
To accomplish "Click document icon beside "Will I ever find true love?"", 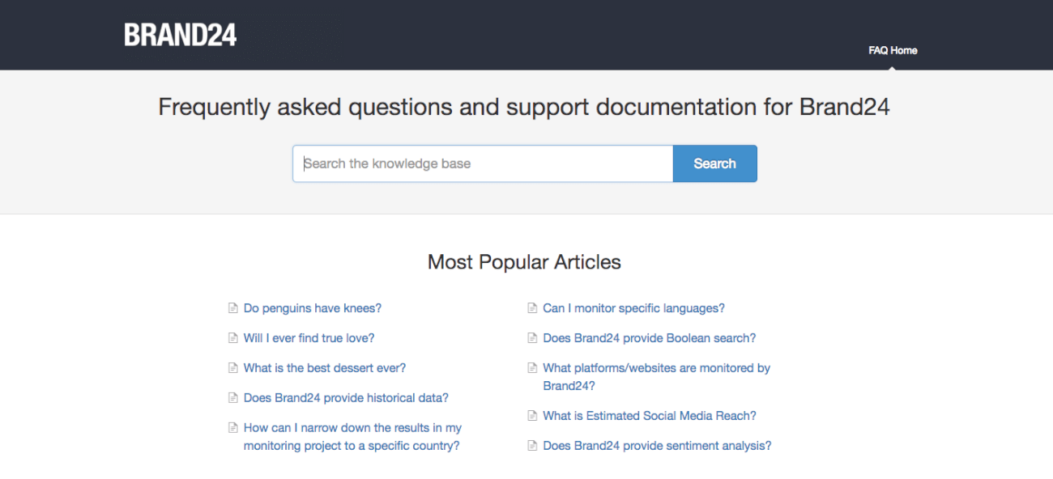I will pyautogui.click(x=233, y=338).
